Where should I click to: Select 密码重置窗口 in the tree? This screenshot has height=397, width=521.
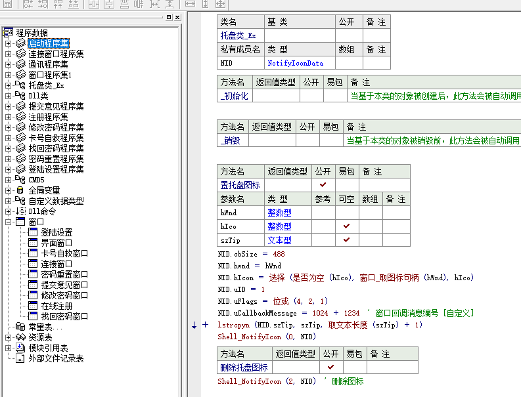point(64,274)
